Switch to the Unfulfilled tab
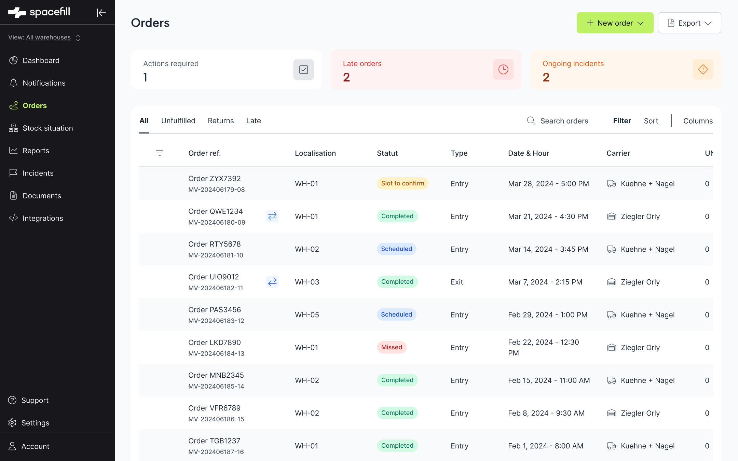 click(x=178, y=121)
